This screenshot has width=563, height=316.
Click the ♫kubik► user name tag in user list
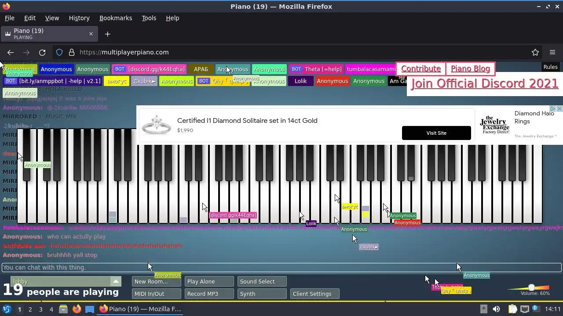pos(144,81)
